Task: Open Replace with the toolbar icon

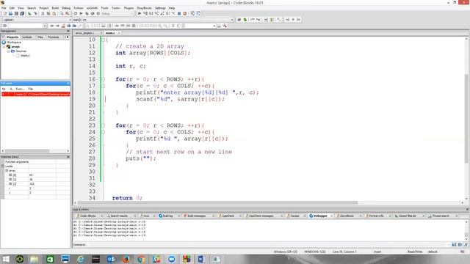Action: coord(68,13)
